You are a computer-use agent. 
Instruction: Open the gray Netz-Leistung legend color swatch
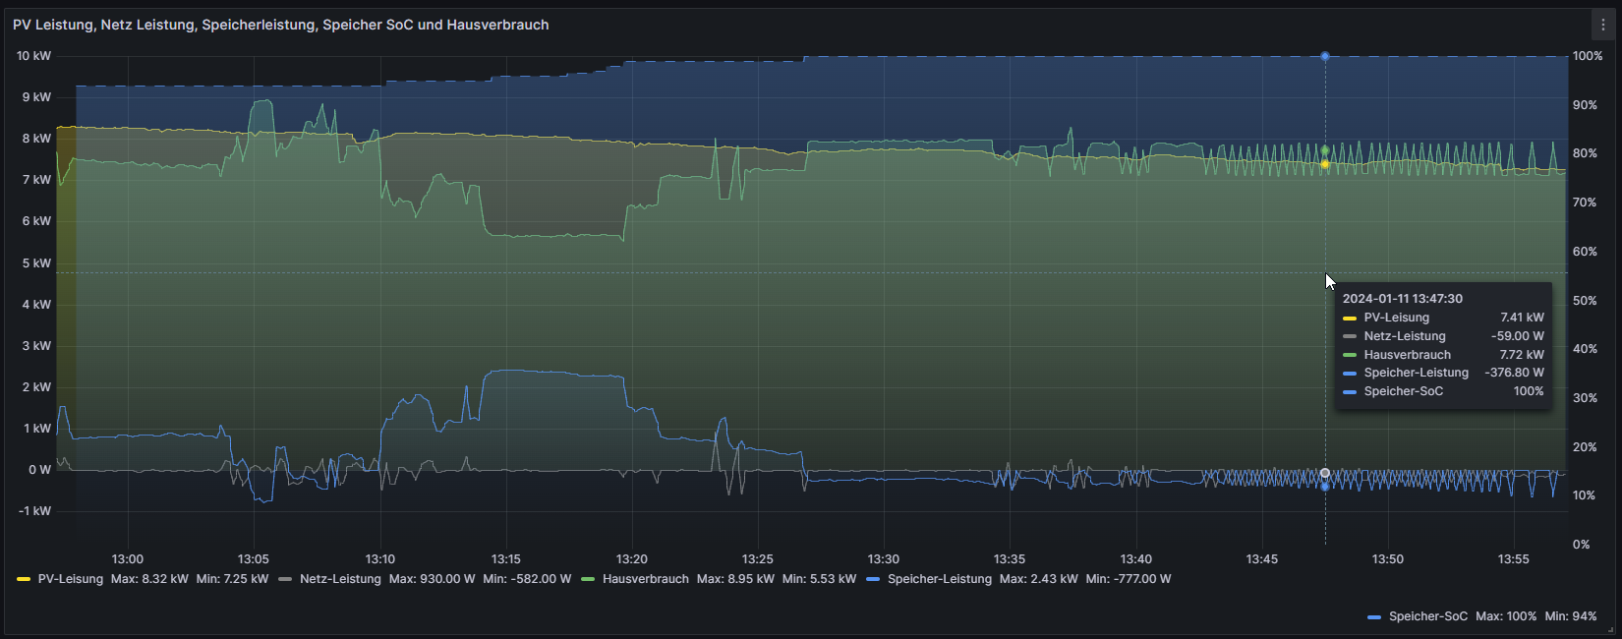pos(285,579)
